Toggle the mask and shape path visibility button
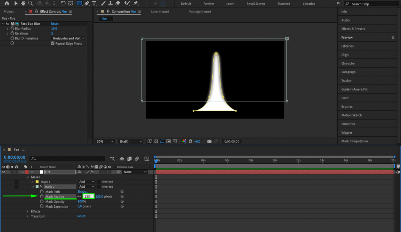 pyautogui.click(x=162, y=141)
